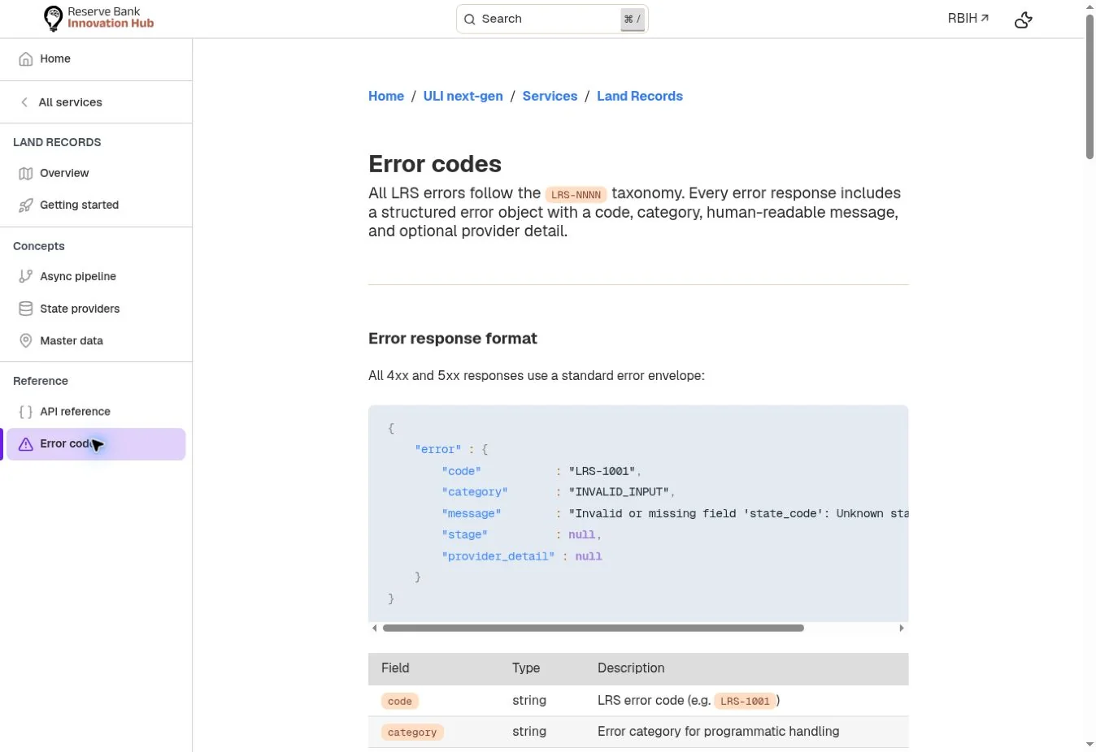The width and height of the screenshot is (1096, 752).
Task: Click the magnifier icon in the search box
Action: (470, 19)
